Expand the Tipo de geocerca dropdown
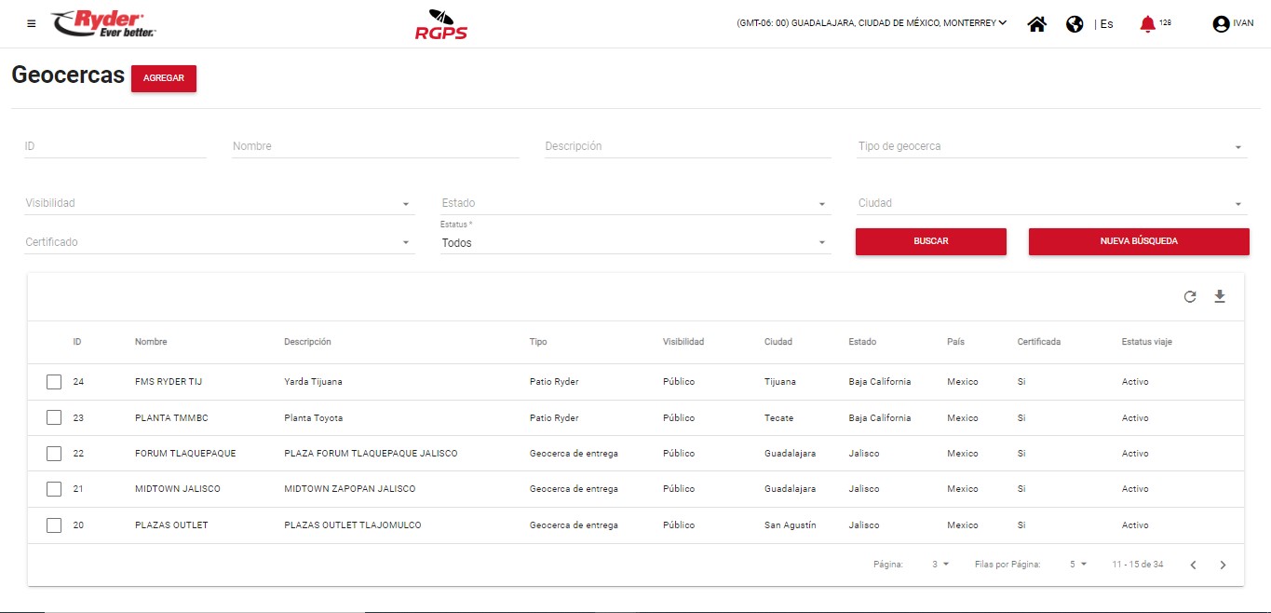 pos(1051,147)
